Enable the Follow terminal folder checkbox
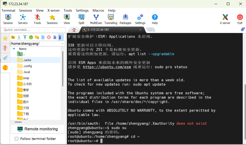 [x=17, y=139]
